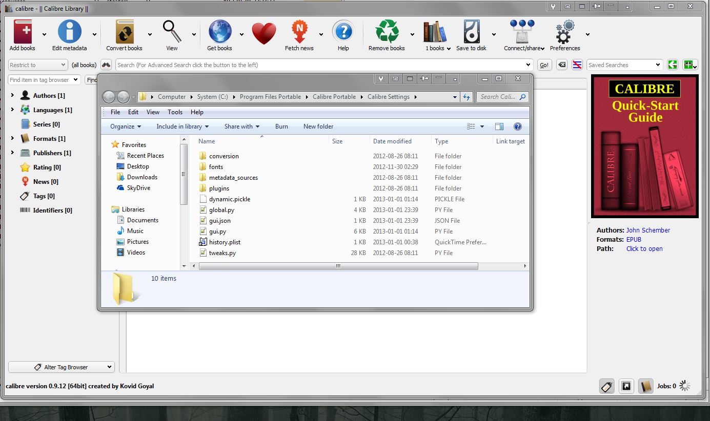
Task: Click the Remove books recycle icon
Action: pos(387,32)
